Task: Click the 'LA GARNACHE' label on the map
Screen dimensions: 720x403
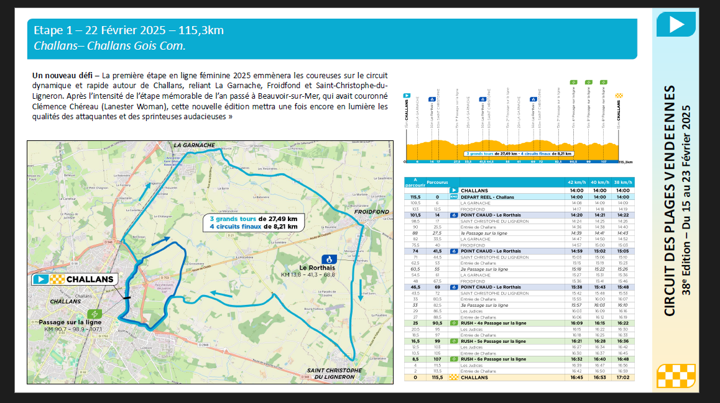Action: click(x=194, y=145)
